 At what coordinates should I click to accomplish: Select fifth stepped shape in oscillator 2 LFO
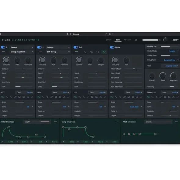(56, 97)
